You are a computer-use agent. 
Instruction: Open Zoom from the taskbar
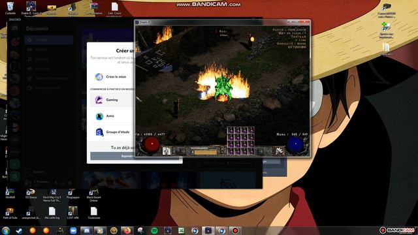pyautogui.click(x=73, y=230)
